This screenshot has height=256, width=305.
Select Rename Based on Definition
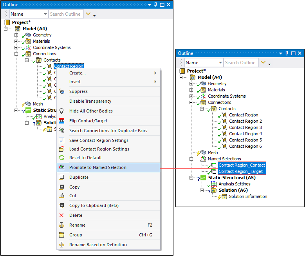98,245
